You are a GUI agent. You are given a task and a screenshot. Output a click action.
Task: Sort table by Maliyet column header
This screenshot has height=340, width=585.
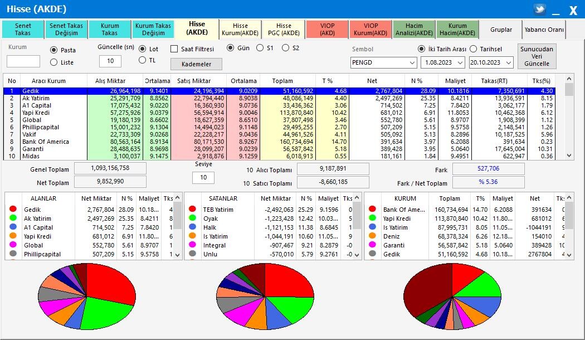[455, 81]
